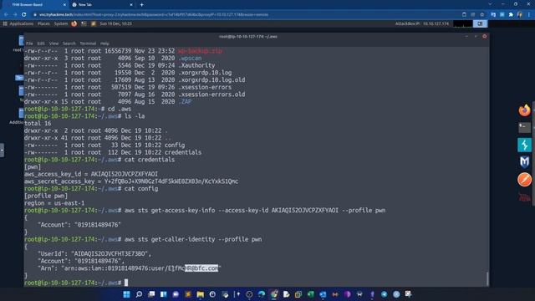Open Microsoft Edge from the taskbar
This screenshot has width=535, height=301.
(262, 294)
